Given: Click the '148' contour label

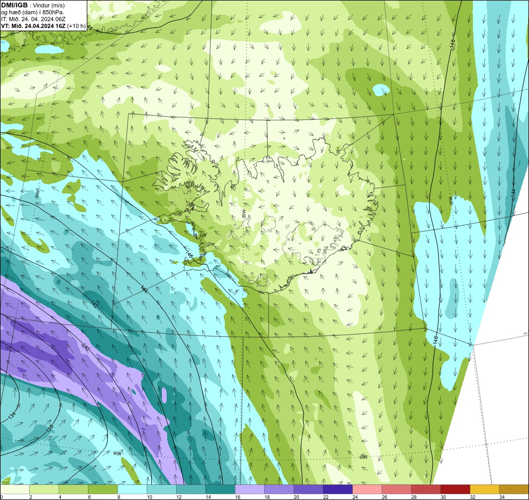Looking at the screenshot, I should (89, 27).
